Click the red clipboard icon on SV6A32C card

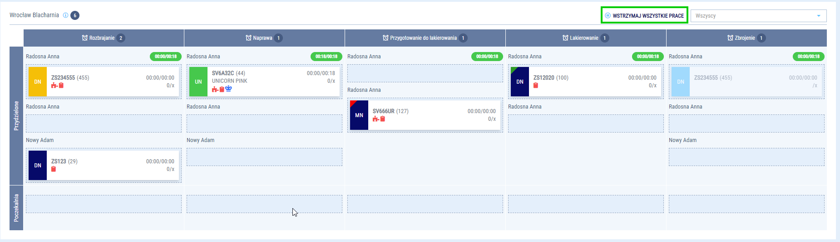tap(222, 89)
